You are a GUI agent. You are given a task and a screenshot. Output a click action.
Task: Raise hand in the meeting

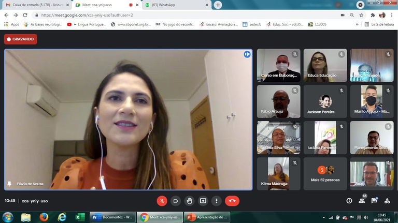(190, 201)
